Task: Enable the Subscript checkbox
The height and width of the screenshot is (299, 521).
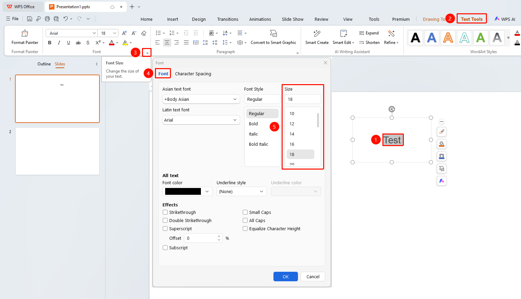Action: [x=165, y=248]
